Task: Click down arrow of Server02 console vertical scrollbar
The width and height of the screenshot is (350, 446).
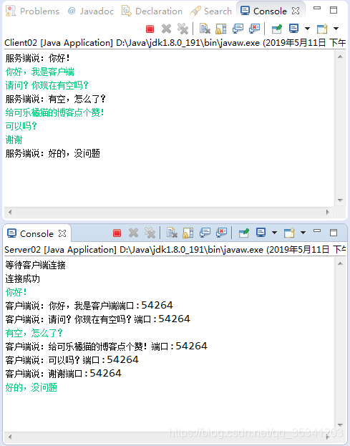Action: pos(340,425)
